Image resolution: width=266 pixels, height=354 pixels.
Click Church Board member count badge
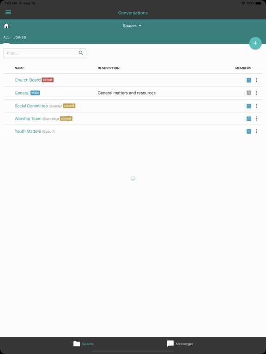pyautogui.click(x=249, y=80)
